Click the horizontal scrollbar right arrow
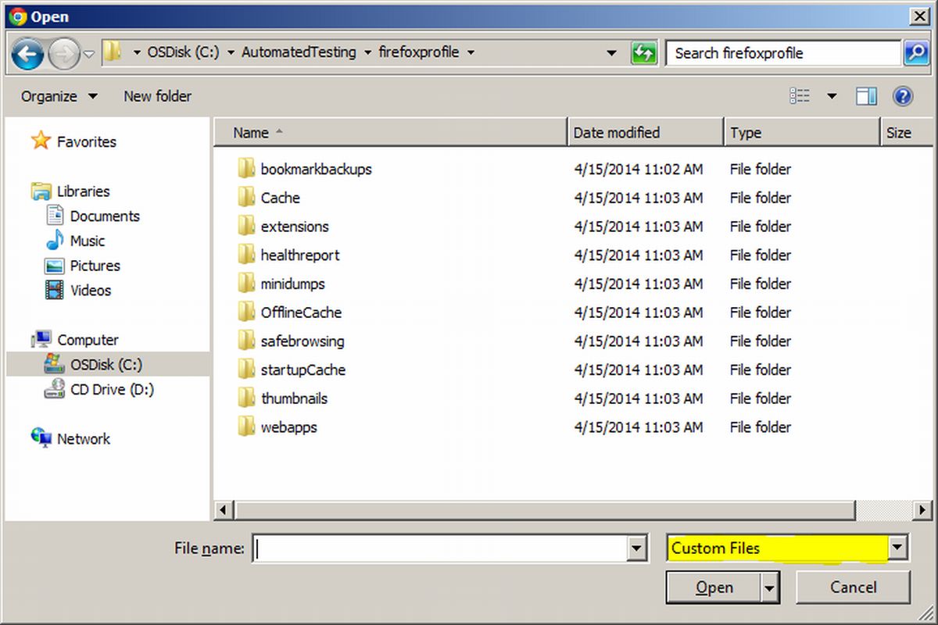Image resolution: width=938 pixels, height=625 pixels. coord(921,510)
